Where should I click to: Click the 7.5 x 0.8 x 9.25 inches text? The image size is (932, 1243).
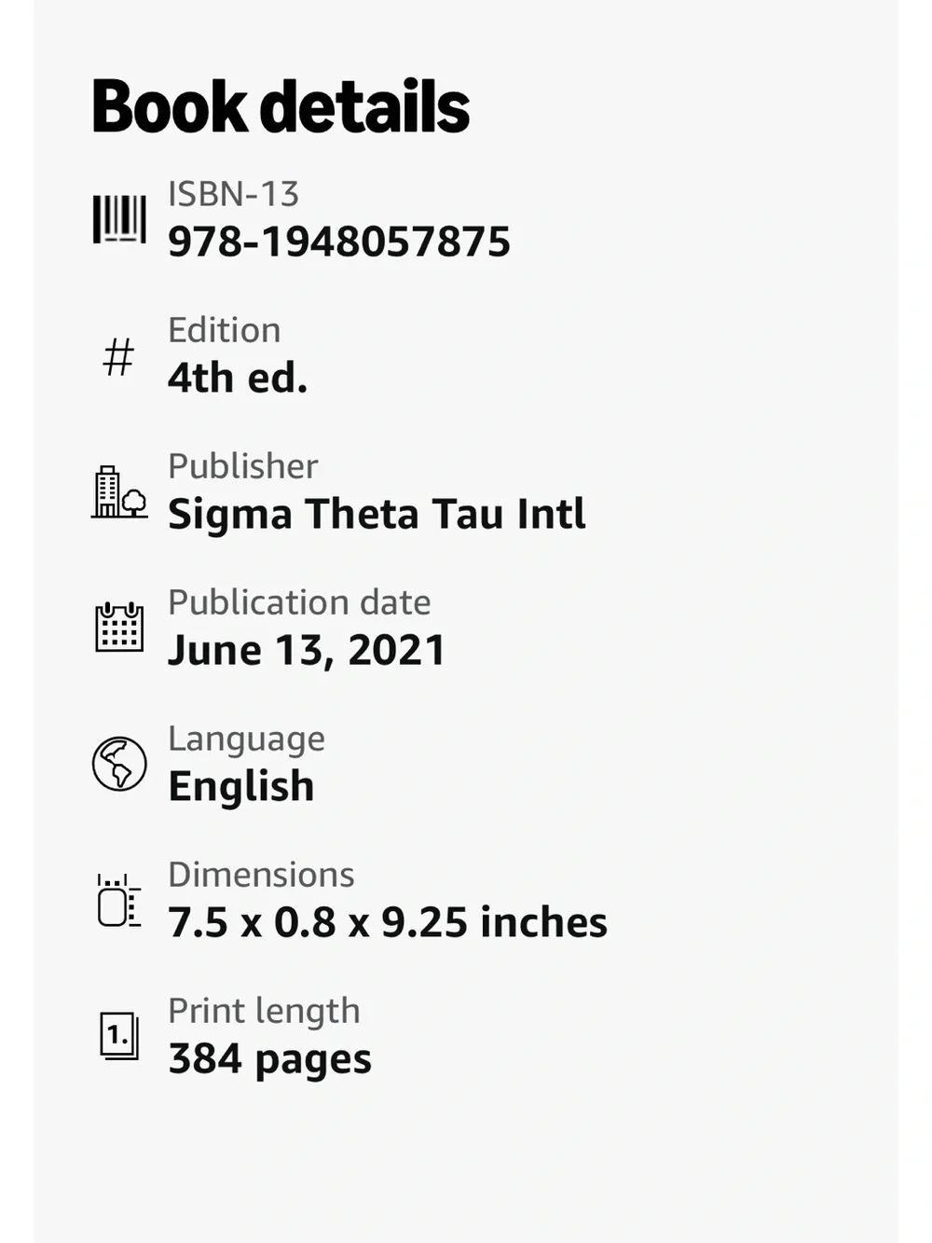click(x=388, y=922)
